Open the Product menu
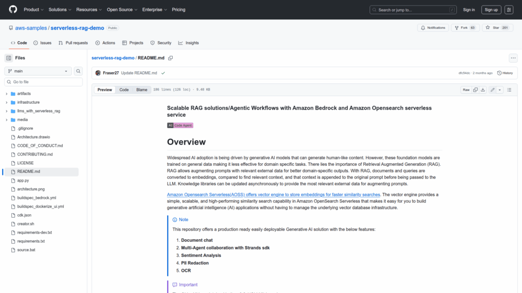This screenshot has width=522, height=293. tap(34, 10)
